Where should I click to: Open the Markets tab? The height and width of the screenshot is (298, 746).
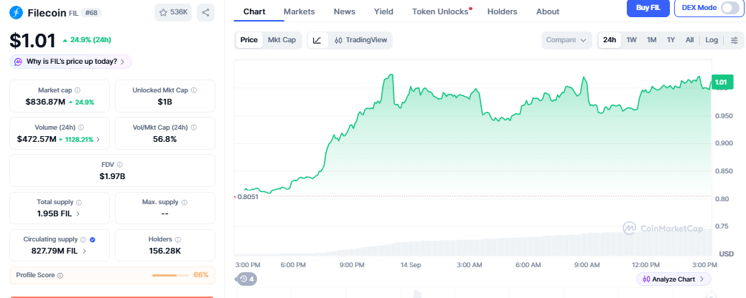[x=299, y=12]
